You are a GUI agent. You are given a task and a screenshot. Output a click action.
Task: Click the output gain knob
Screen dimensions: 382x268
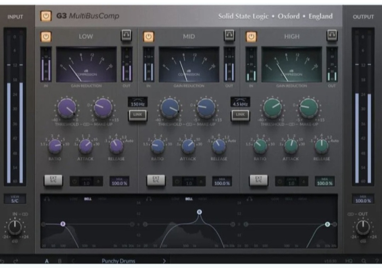pos(363,227)
